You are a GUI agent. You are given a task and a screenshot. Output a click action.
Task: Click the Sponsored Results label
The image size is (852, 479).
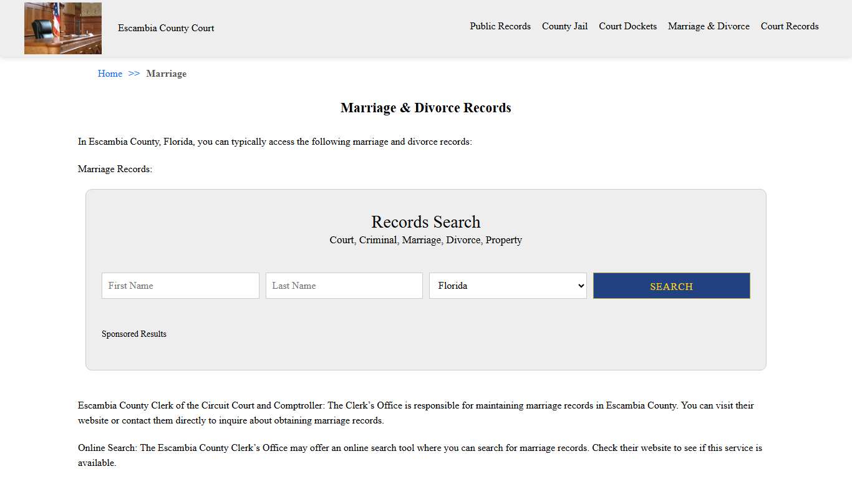coord(134,334)
